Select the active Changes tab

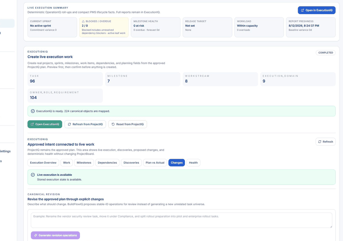[177, 163]
